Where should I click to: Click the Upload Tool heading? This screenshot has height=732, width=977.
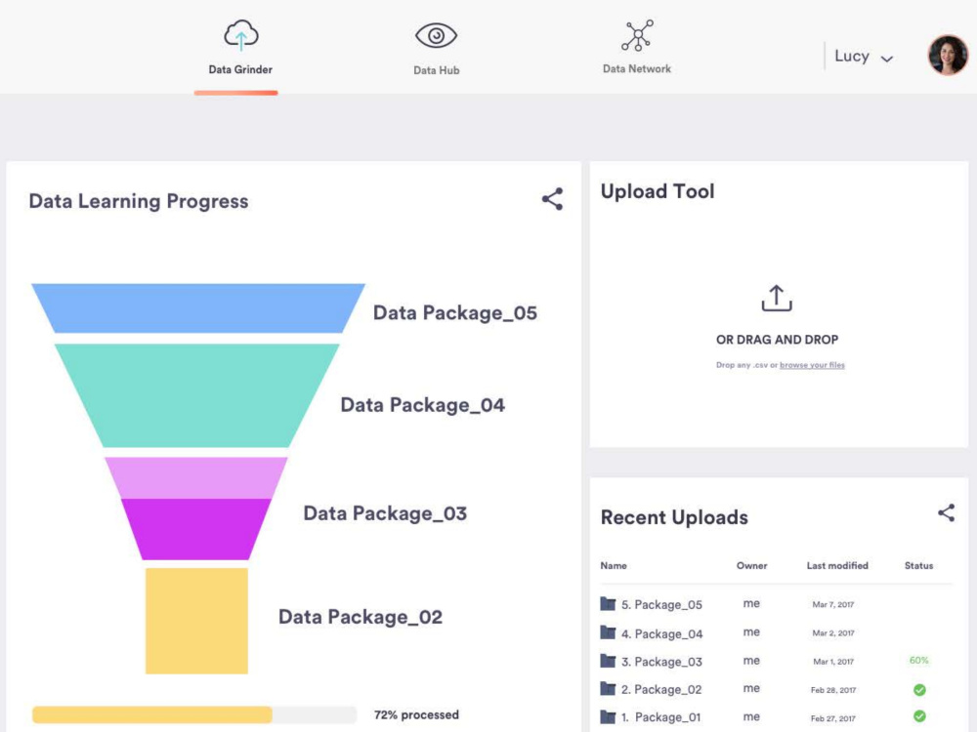click(658, 191)
